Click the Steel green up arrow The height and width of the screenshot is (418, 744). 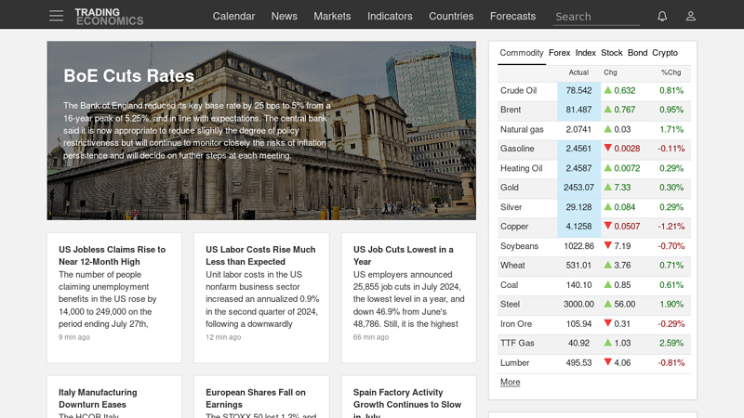point(608,304)
